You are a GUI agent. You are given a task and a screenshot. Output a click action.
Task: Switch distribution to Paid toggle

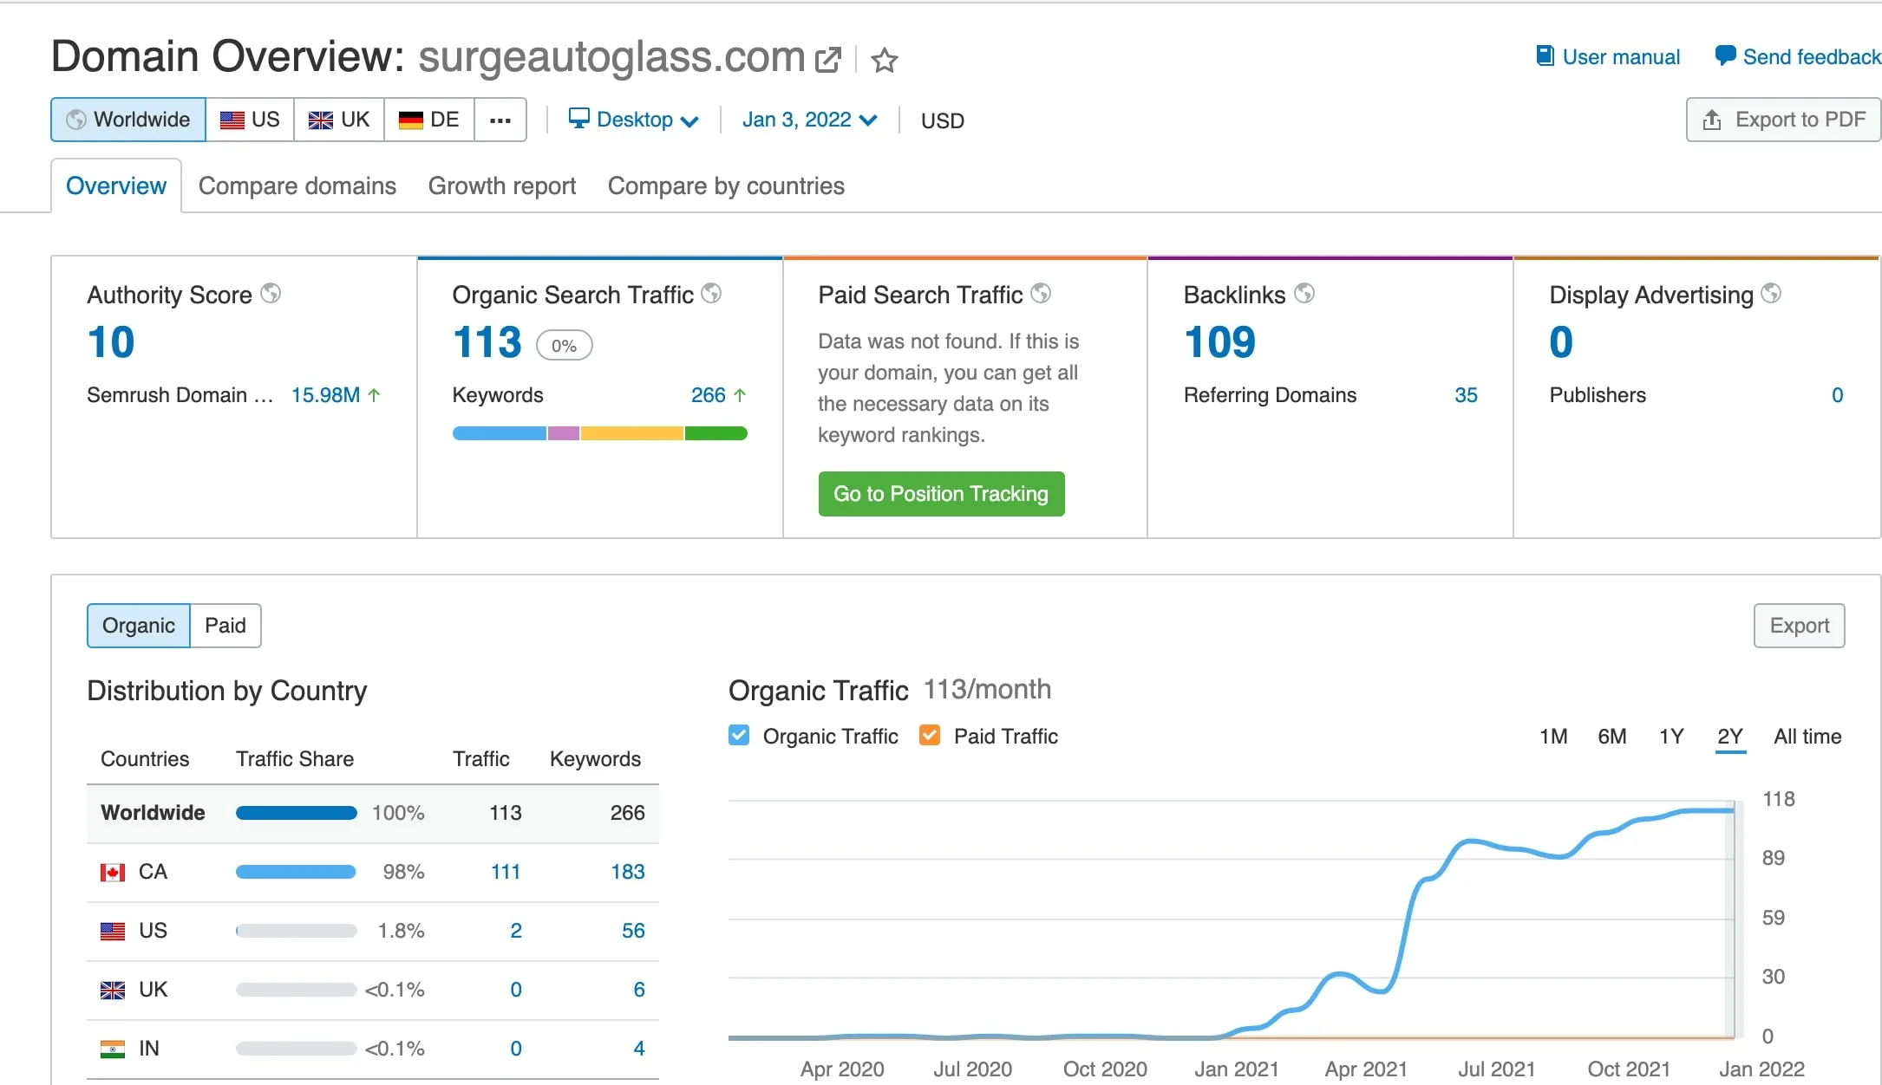pyautogui.click(x=225, y=626)
